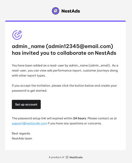Click the 'has invited you to collaborate' heading line
The height and width of the screenshot is (163, 132).
point(64,53)
